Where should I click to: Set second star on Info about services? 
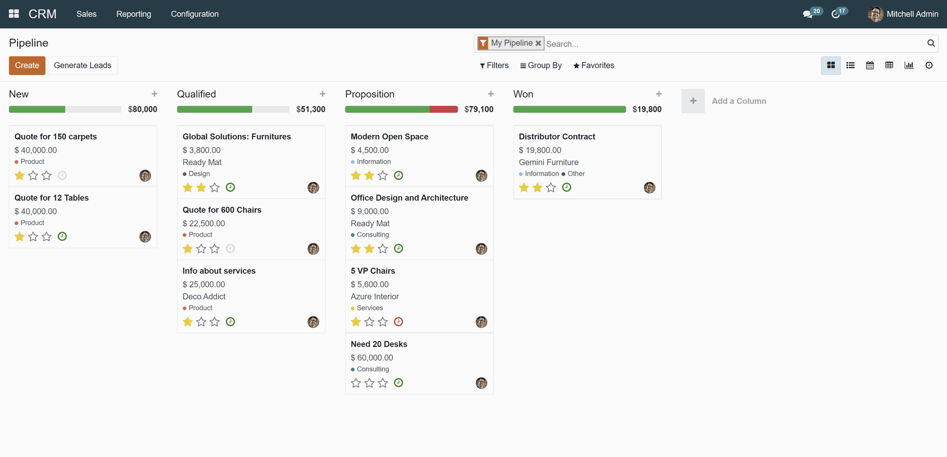pos(201,322)
